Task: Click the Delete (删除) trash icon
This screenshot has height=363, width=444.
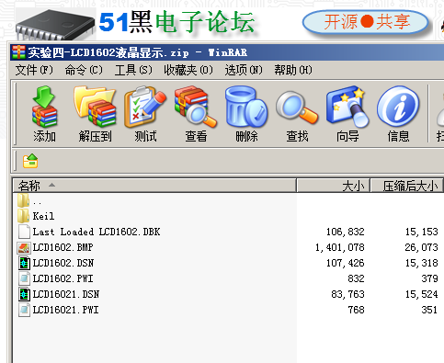Action: tap(246, 107)
